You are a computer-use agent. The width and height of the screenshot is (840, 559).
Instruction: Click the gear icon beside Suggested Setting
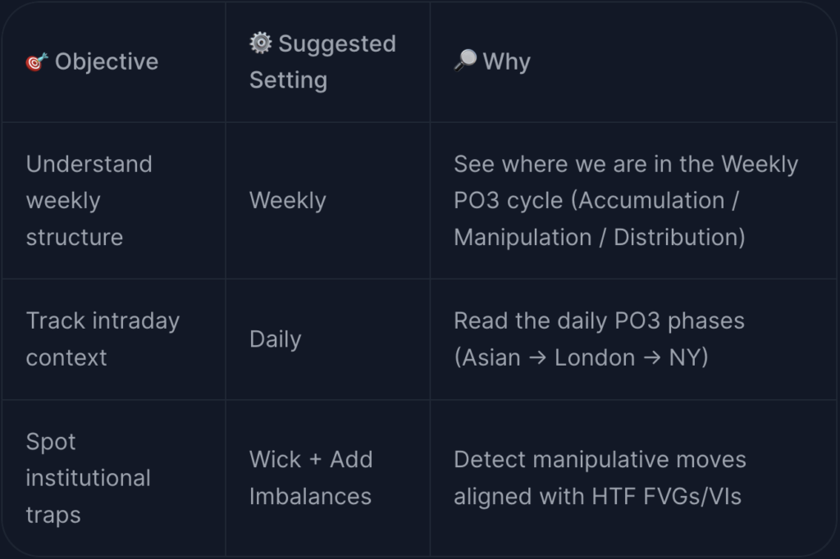point(261,43)
